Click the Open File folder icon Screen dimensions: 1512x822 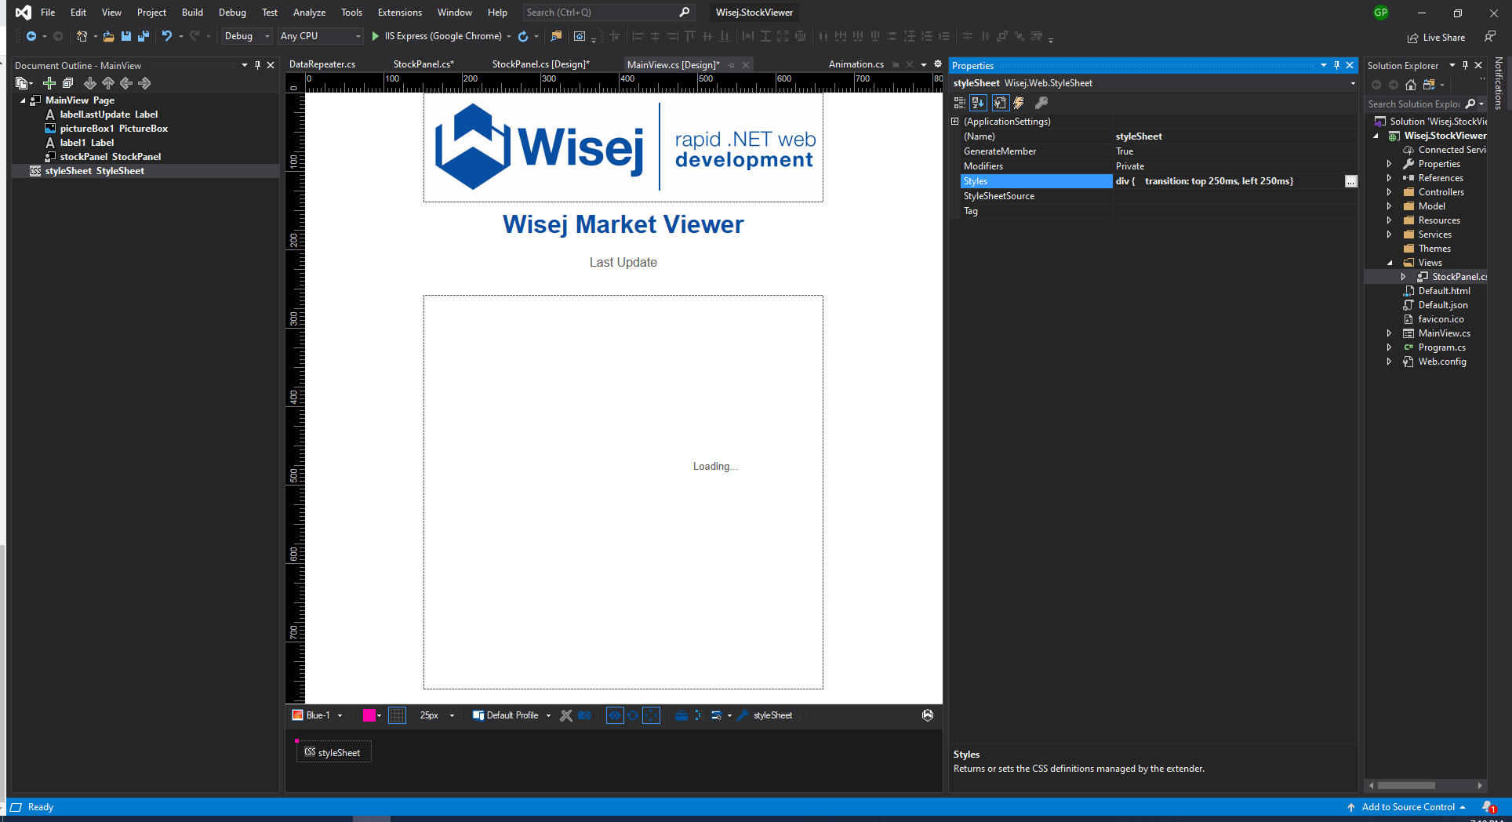tap(108, 36)
